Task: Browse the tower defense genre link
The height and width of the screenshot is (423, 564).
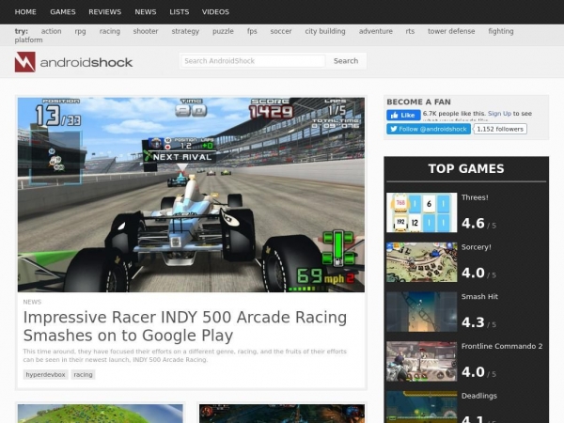Action: point(451,31)
